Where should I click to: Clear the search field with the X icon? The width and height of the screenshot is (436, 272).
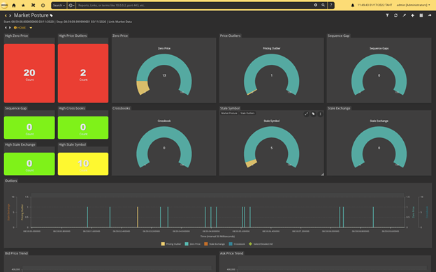[x=316, y=5]
